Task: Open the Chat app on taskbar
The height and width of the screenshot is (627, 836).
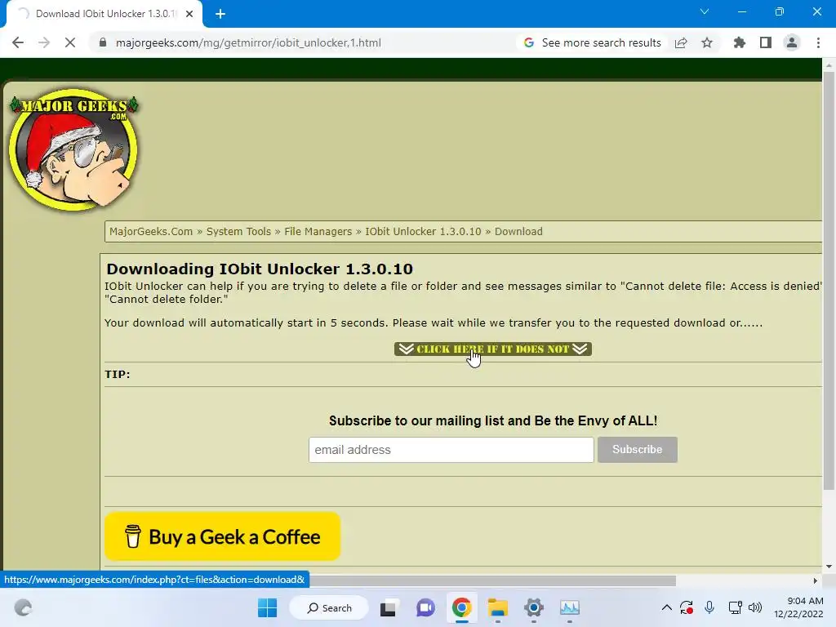Action: point(425,607)
